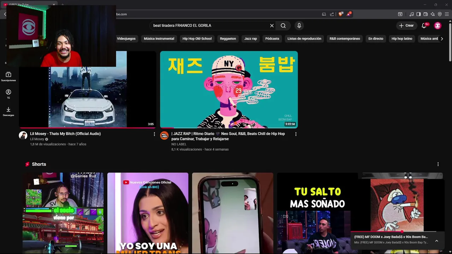Screen dimensions: 452x254
Task: Open the tab search icon in toolbar
Action: pyautogui.click(x=400, y=14)
